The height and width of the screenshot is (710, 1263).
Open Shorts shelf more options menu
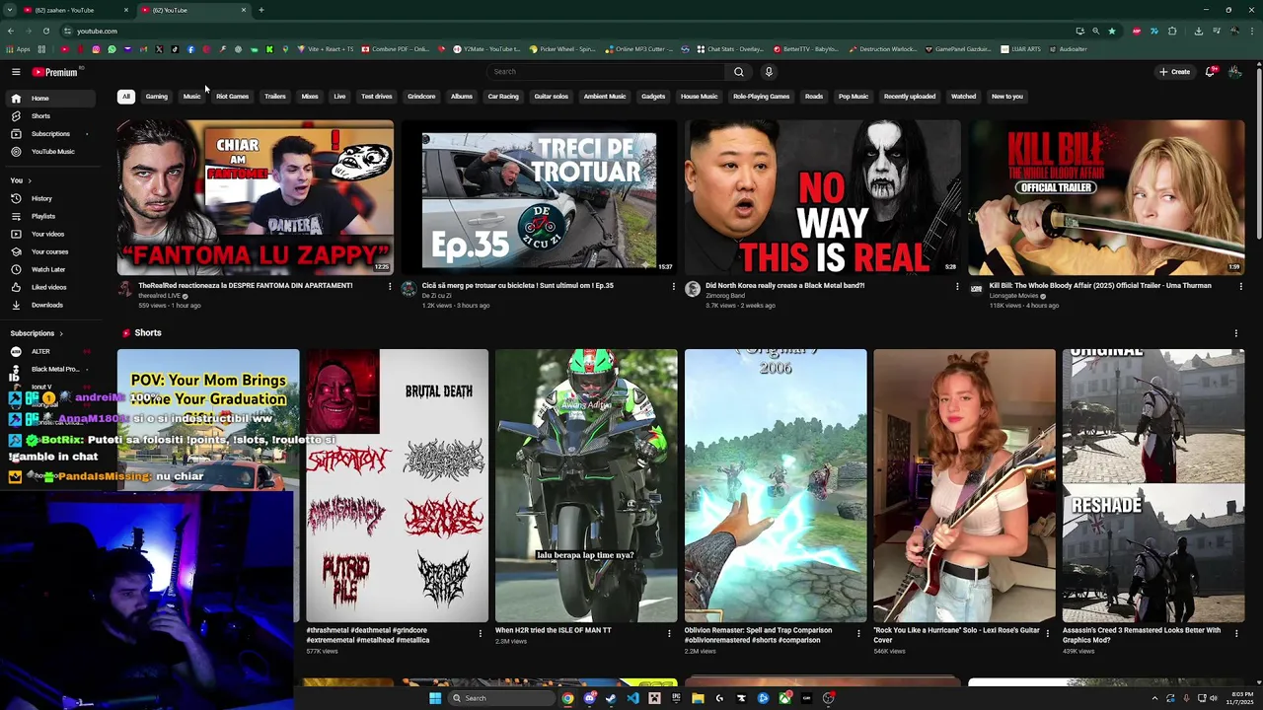coord(1235,333)
